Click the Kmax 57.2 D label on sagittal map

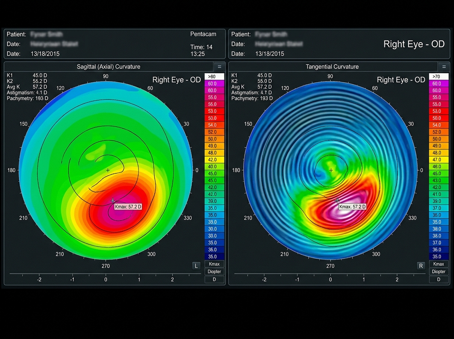(x=129, y=207)
